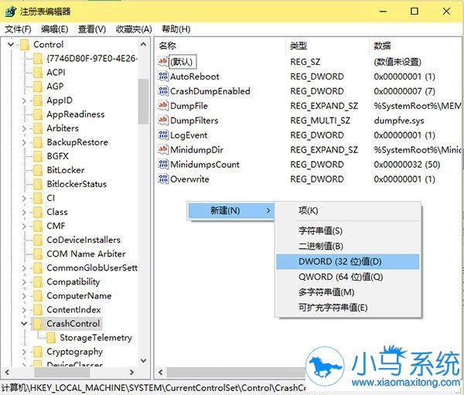The width and height of the screenshot is (464, 395).
Task: Expand the CI tree node
Action: [x=24, y=198]
